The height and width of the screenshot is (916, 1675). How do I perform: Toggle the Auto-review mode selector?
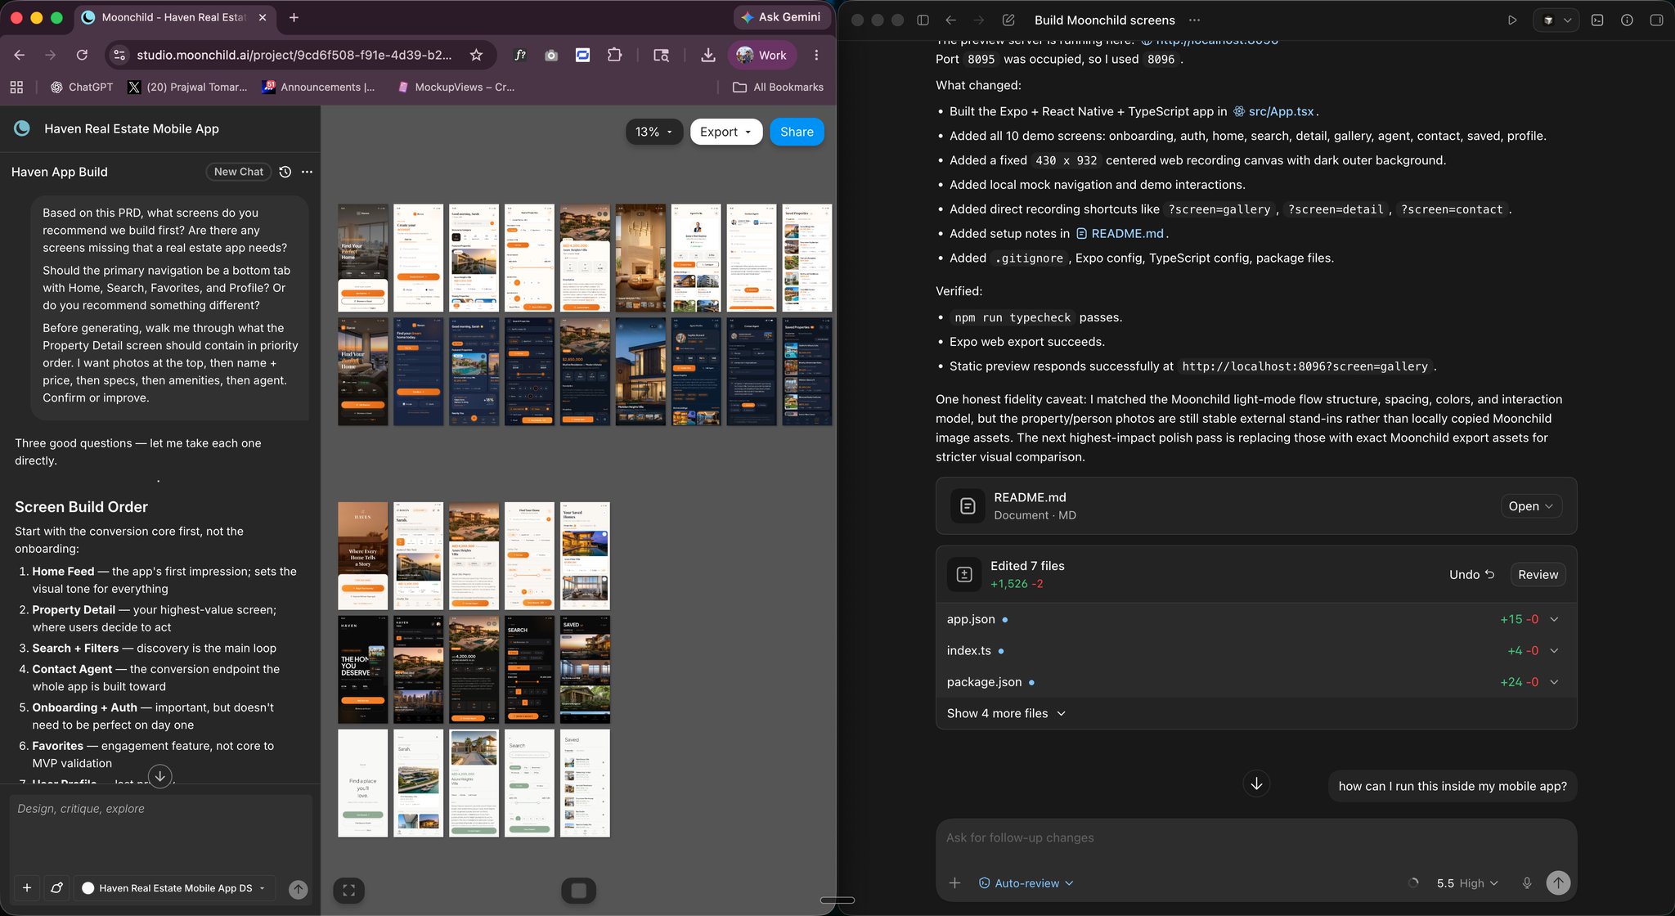[1026, 883]
